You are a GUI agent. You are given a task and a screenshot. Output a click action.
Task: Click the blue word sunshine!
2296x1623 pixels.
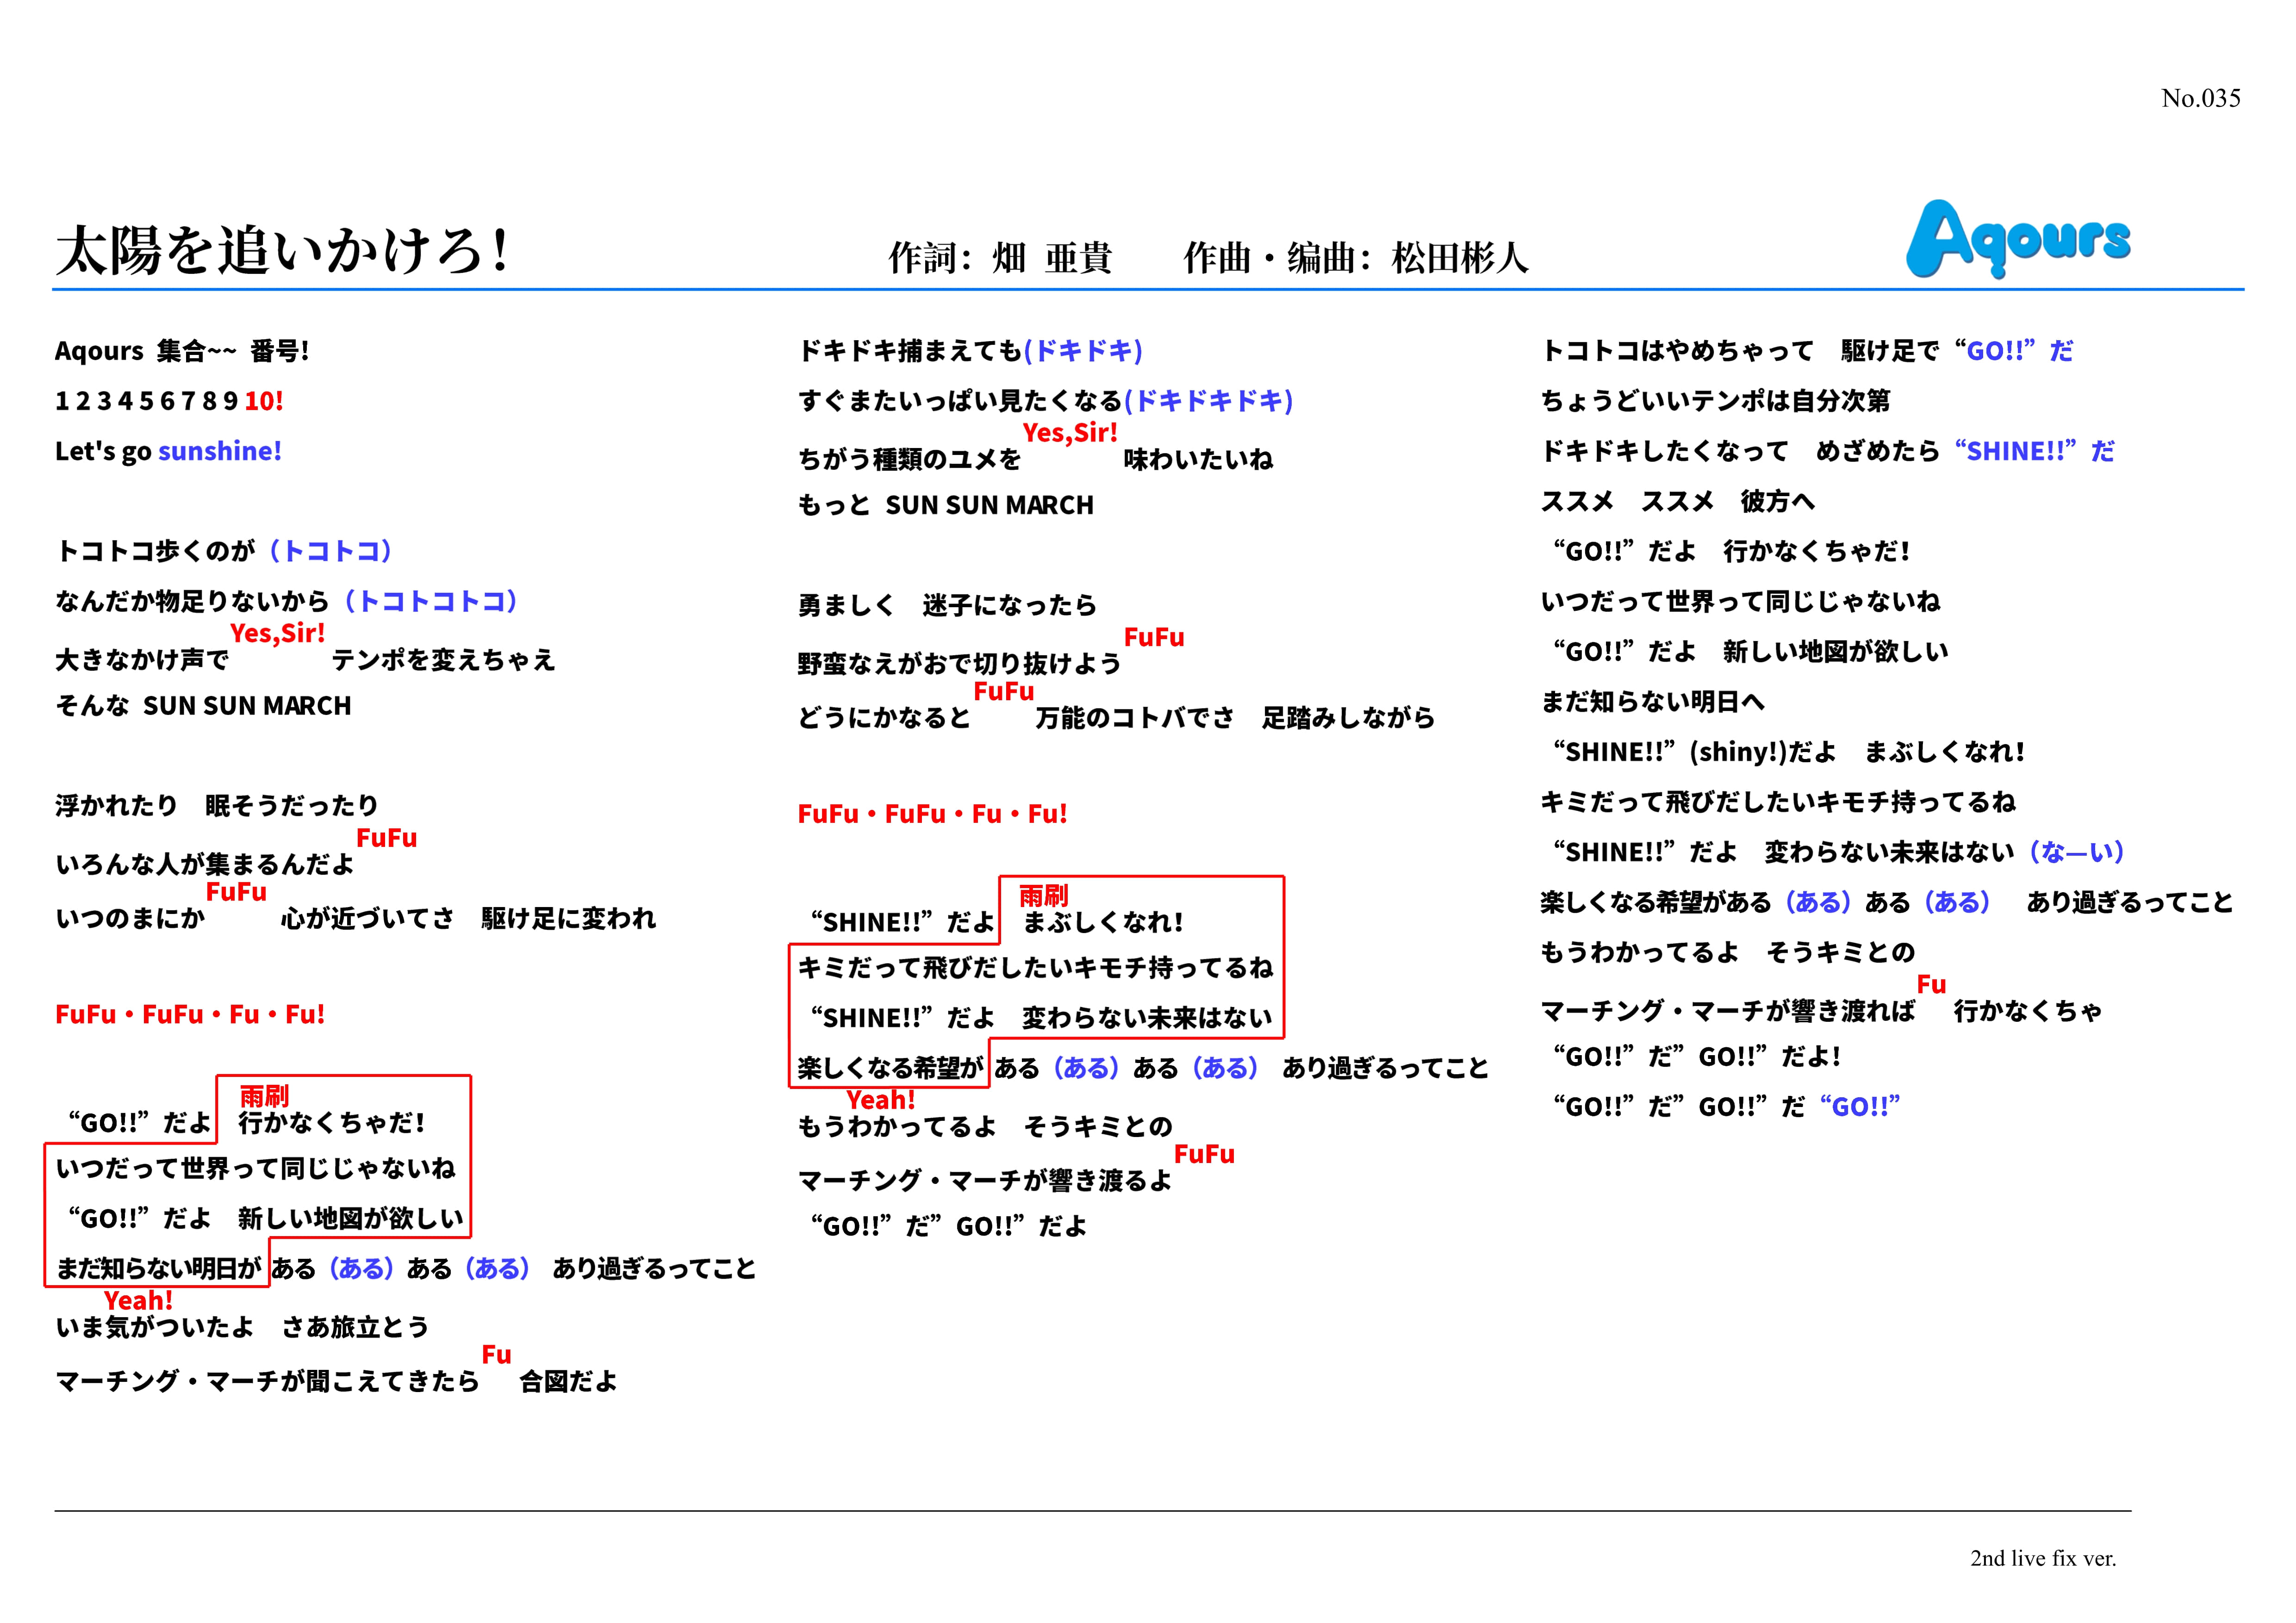click(x=220, y=451)
